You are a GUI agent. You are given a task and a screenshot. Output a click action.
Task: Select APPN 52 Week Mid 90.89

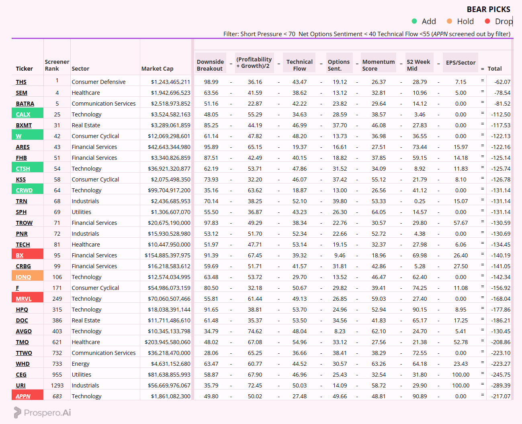click(420, 396)
